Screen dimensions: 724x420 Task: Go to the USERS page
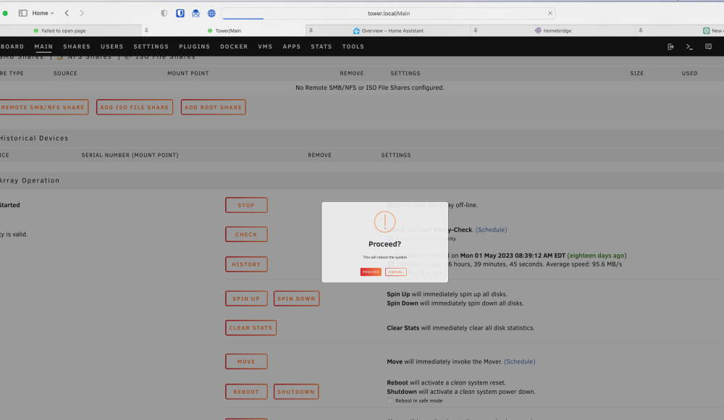(111, 46)
